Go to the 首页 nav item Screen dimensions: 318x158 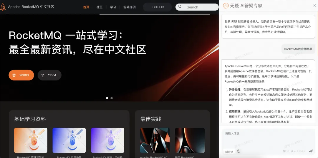pos(86,7)
